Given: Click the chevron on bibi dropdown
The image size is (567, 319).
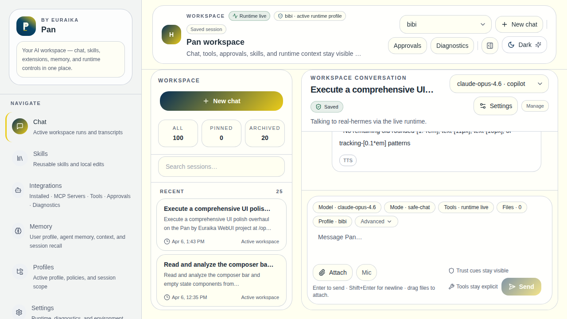Looking at the screenshot, I should [483, 24].
